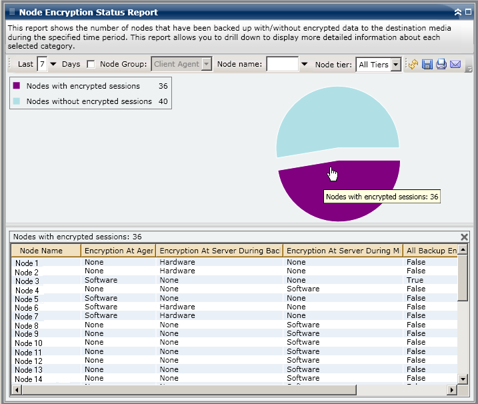
Task: Open the Last days dropdown arrow
Action: tap(53, 65)
